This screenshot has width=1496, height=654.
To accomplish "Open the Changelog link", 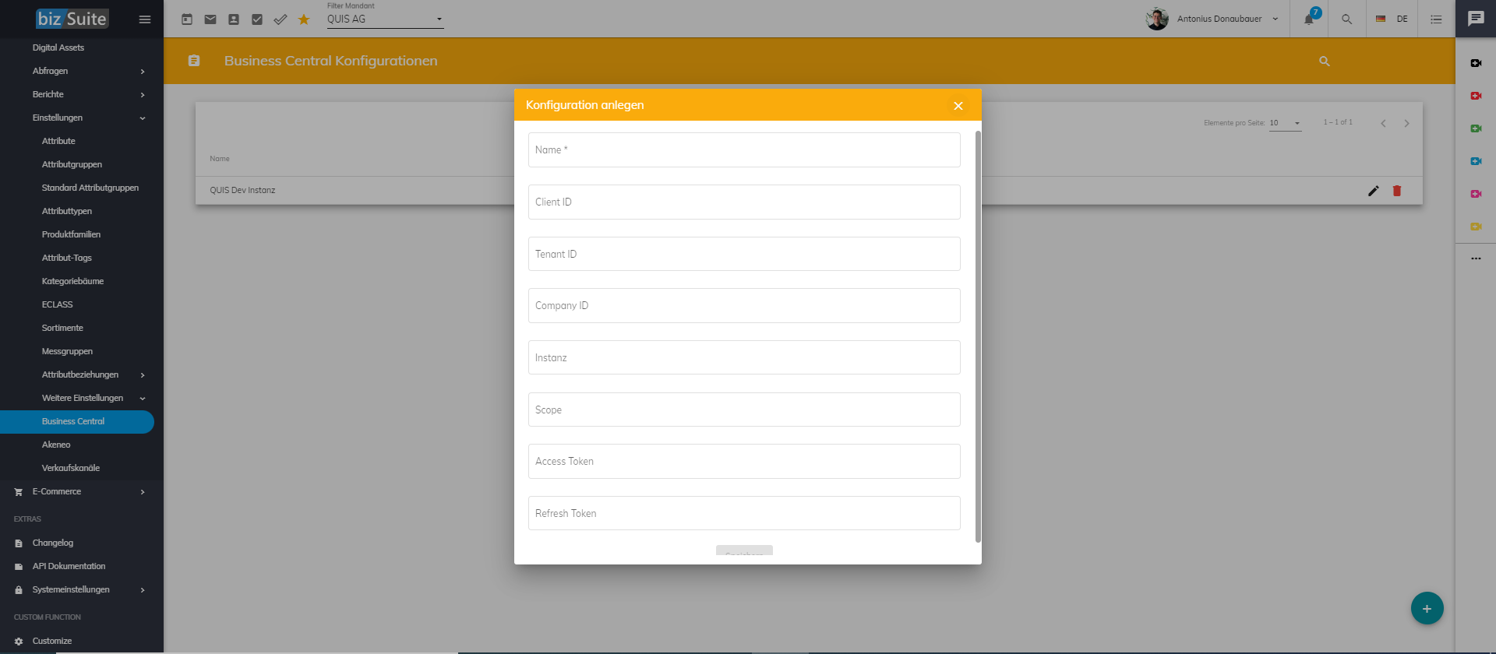I will click(x=53, y=543).
